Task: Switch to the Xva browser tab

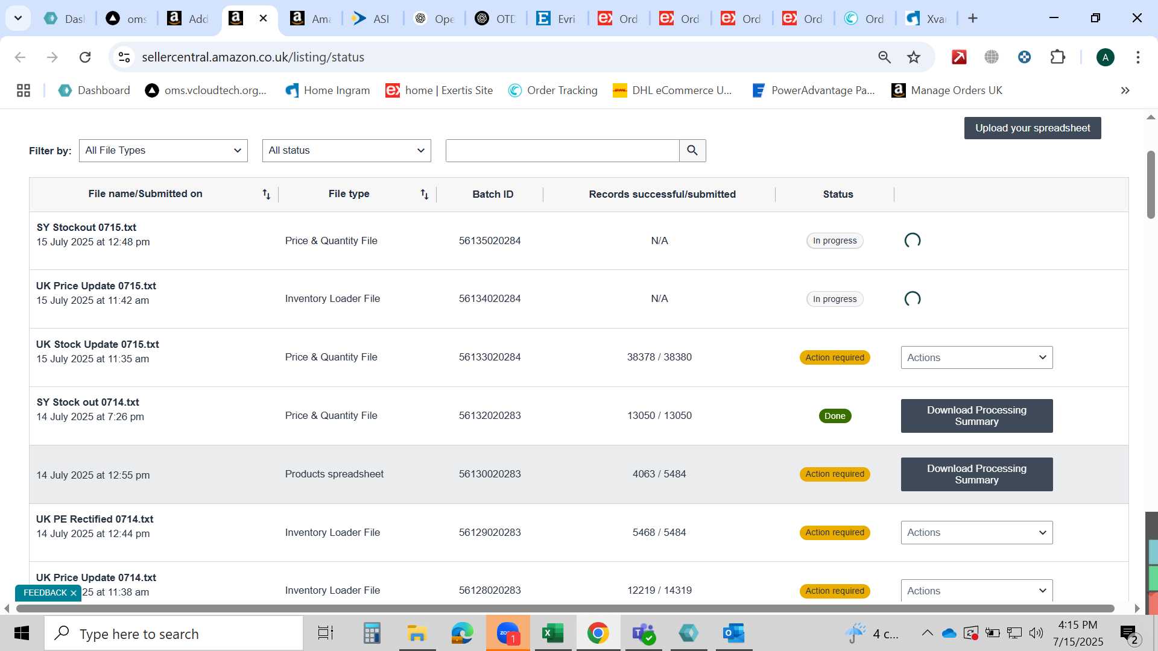Action: [926, 19]
